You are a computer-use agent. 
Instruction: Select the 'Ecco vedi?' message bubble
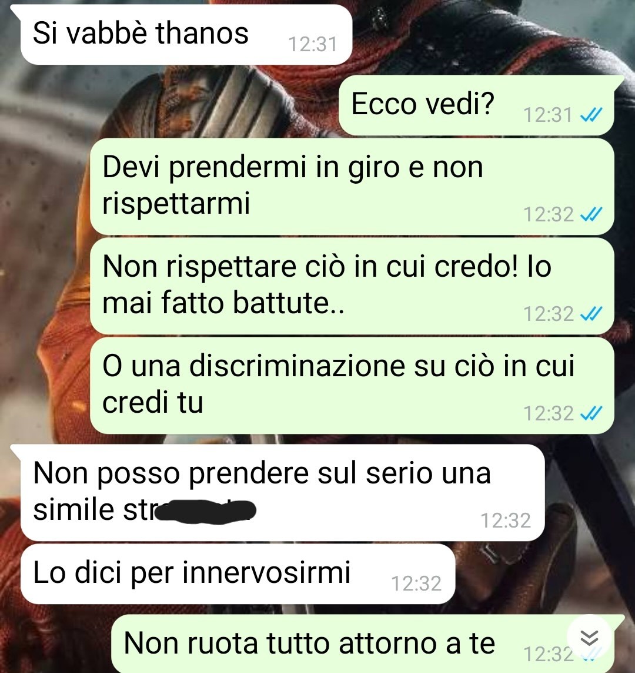click(x=476, y=105)
